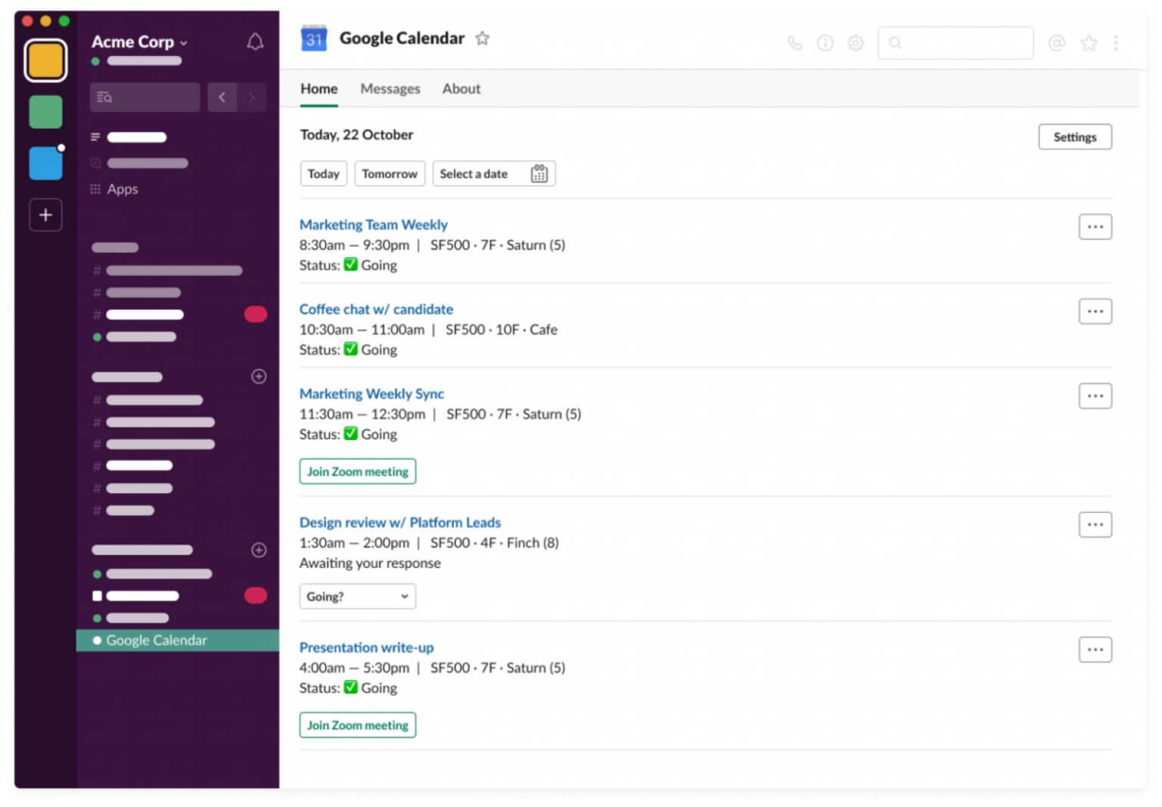Join Zoom meeting for Presentation write-up
The image size is (1162, 807).
[x=357, y=725]
